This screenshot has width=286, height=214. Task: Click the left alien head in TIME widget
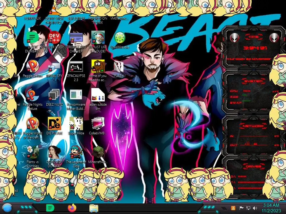(234, 38)
